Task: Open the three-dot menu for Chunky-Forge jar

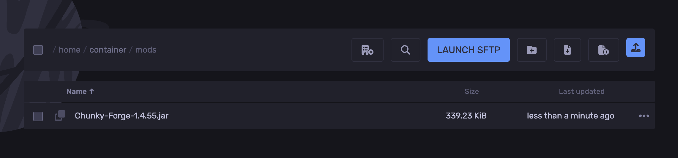Action: (644, 116)
